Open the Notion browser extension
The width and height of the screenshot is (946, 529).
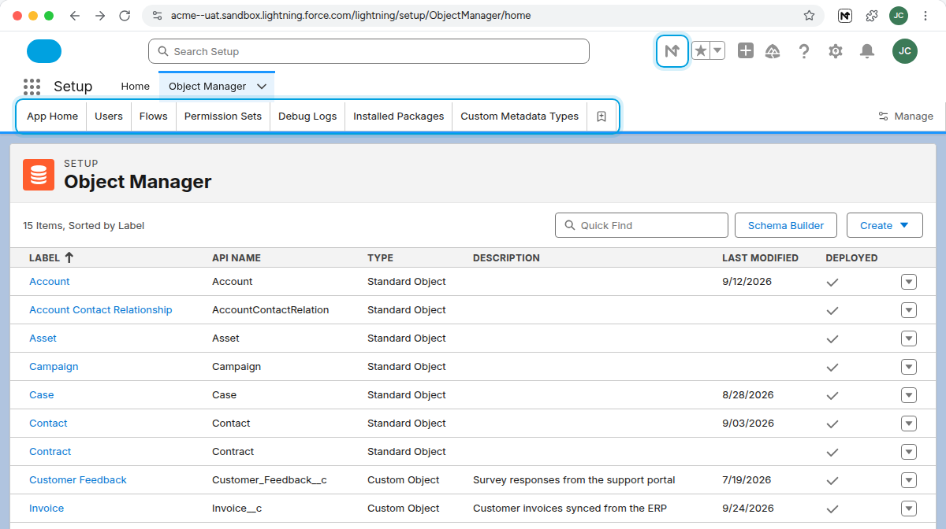[845, 16]
